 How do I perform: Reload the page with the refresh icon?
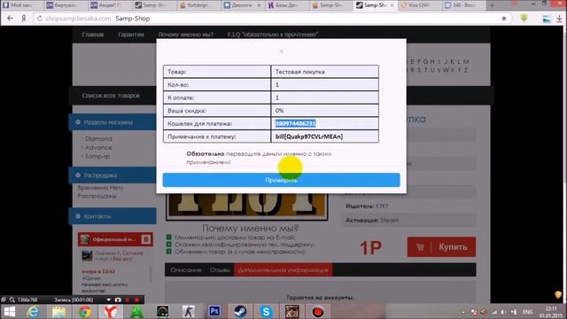click(39, 19)
